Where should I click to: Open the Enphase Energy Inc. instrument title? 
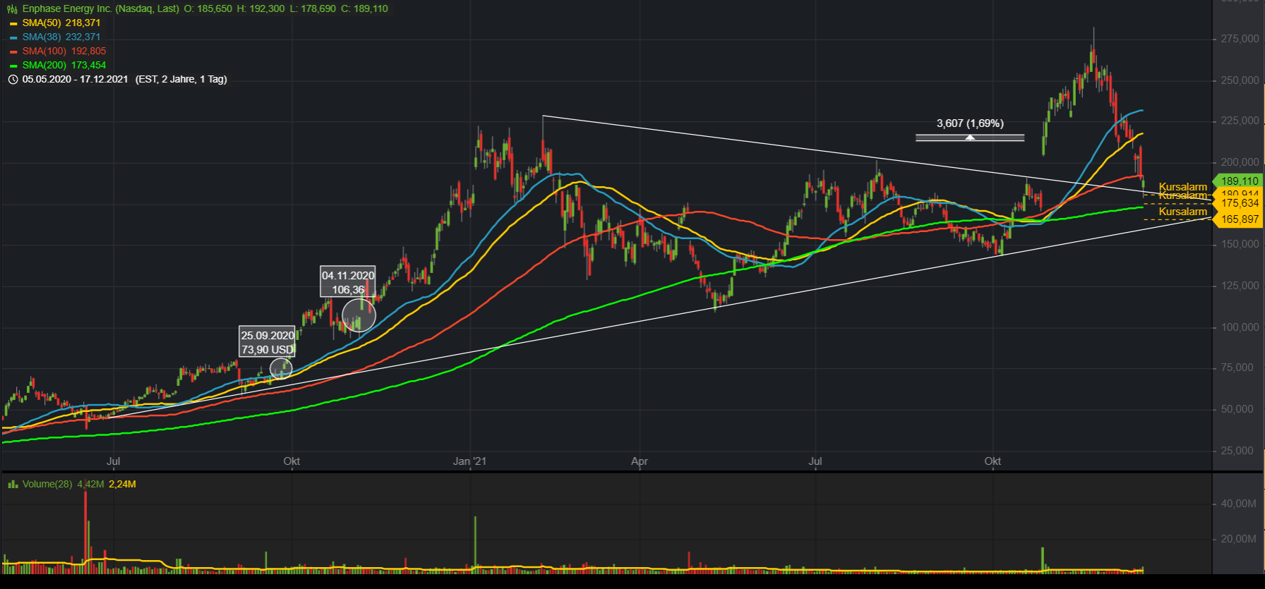point(100,9)
